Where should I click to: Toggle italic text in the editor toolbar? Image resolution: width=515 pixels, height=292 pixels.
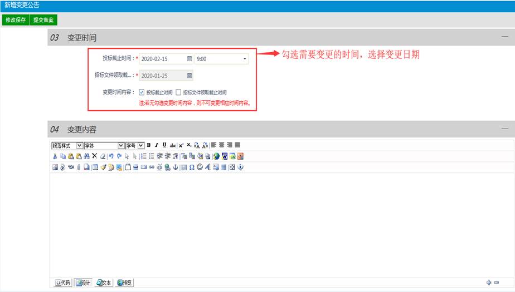(157, 145)
